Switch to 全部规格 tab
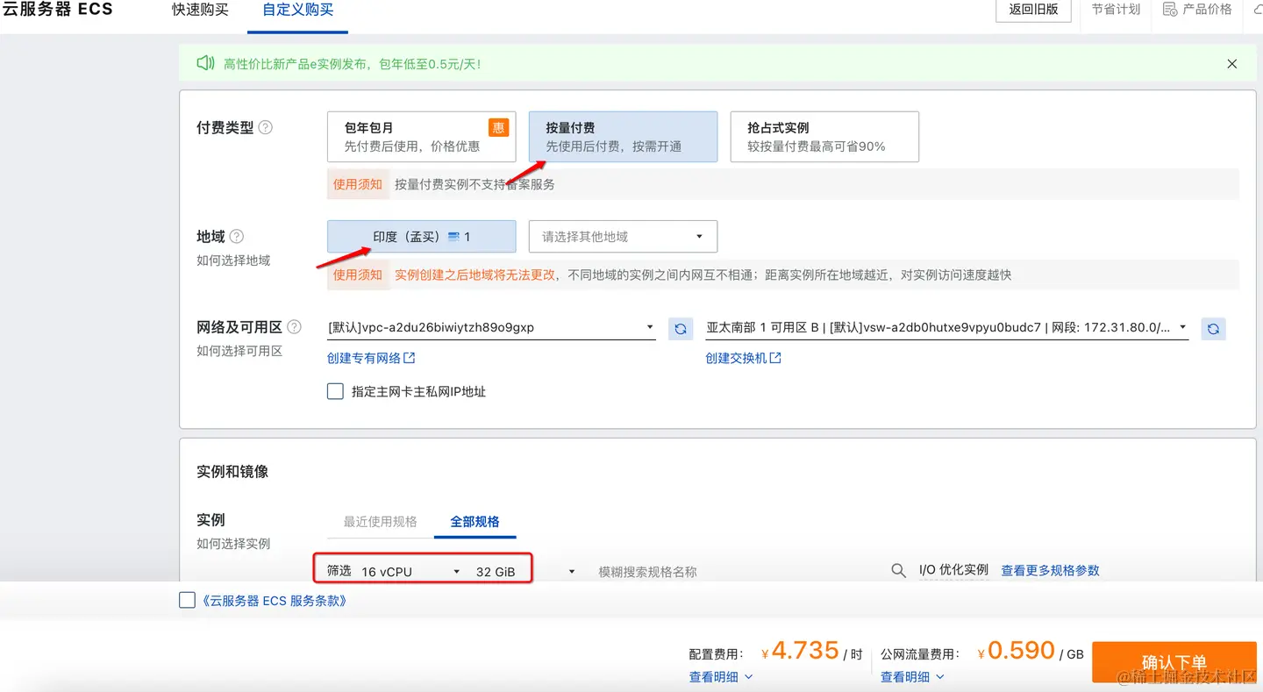This screenshot has height=692, width=1263. (475, 521)
